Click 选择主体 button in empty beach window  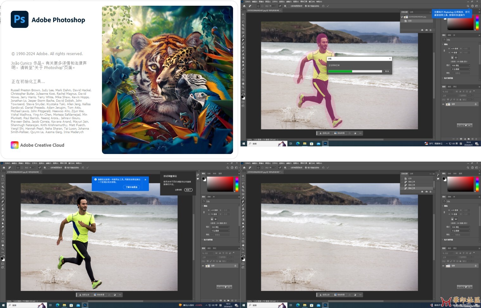[x=324, y=295]
